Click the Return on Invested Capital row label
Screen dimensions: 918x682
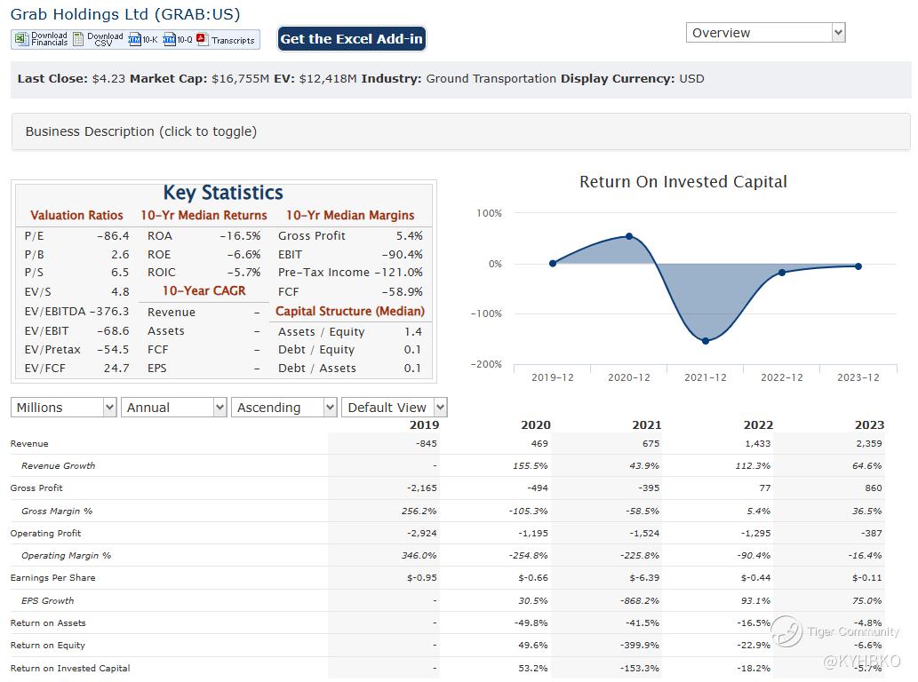tap(70, 668)
